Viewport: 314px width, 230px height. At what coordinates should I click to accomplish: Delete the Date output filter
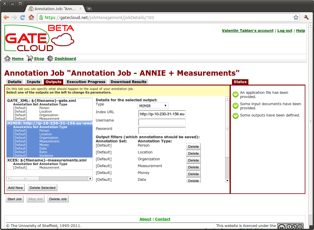(194, 181)
